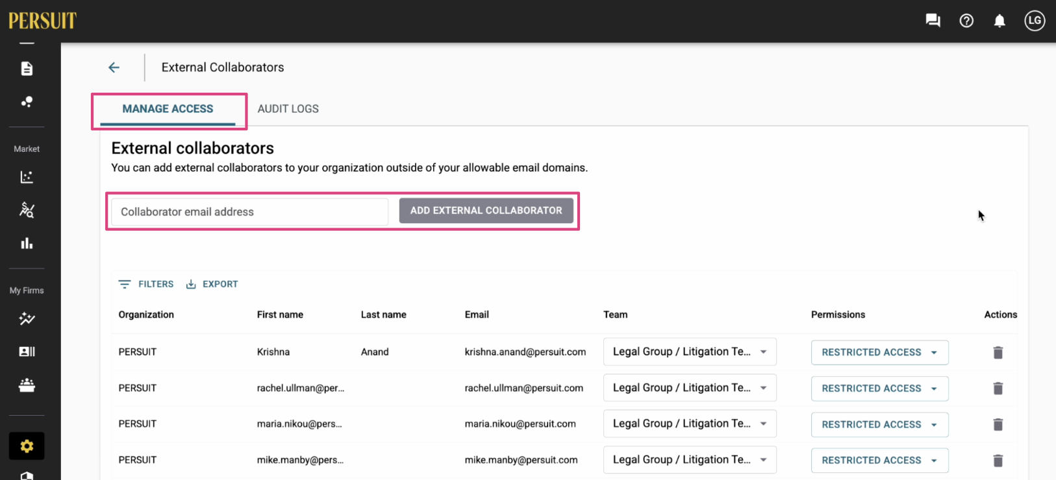Screen dimensions: 1056x480
Task: Open RESTRICTED ACCESS dropdown for Krishna Anand
Action: click(x=879, y=352)
